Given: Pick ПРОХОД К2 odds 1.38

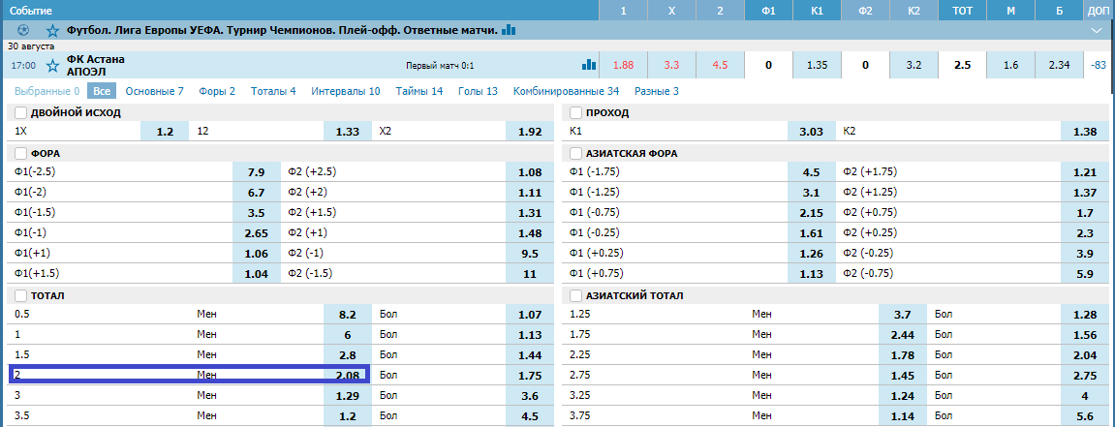Looking at the screenshot, I should (1084, 132).
